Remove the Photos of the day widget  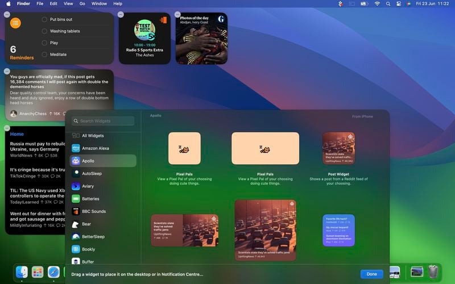point(177,15)
